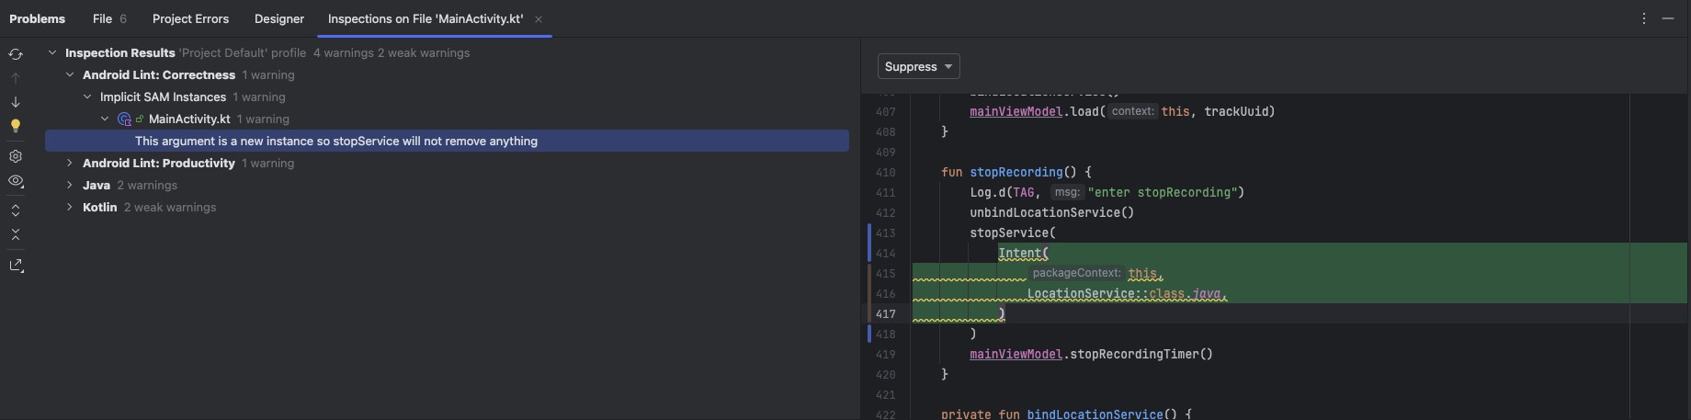Click 'mainViewModel.stopRecordingTimer()' line
The height and width of the screenshot is (420, 1691).
point(1091,354)
